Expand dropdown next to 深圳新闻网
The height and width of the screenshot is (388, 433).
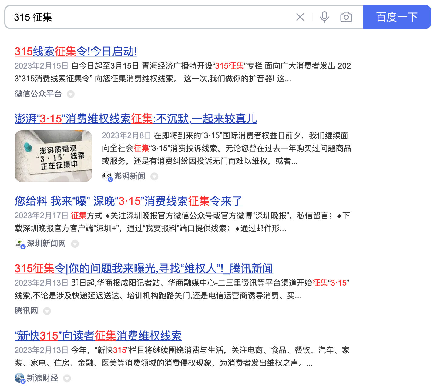(x=75, y=244)
